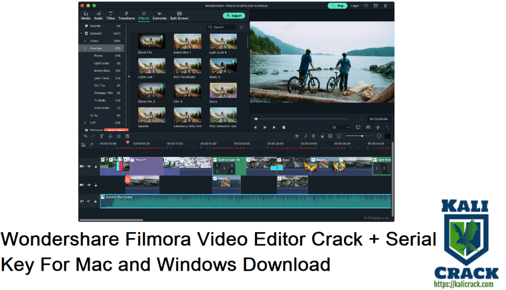The width and height of the screenshot is (506, 290).
Task: Collapse the Included category arrow
Action: tap(82, 33)
